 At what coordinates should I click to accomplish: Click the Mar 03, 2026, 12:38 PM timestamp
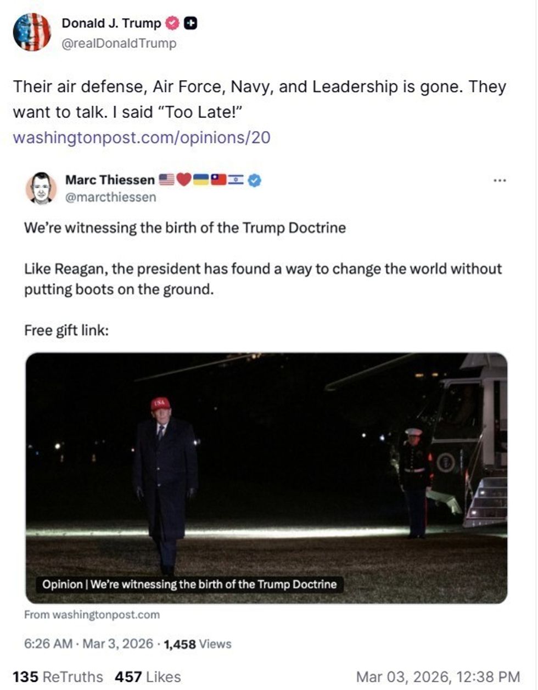tap(438, 677)
